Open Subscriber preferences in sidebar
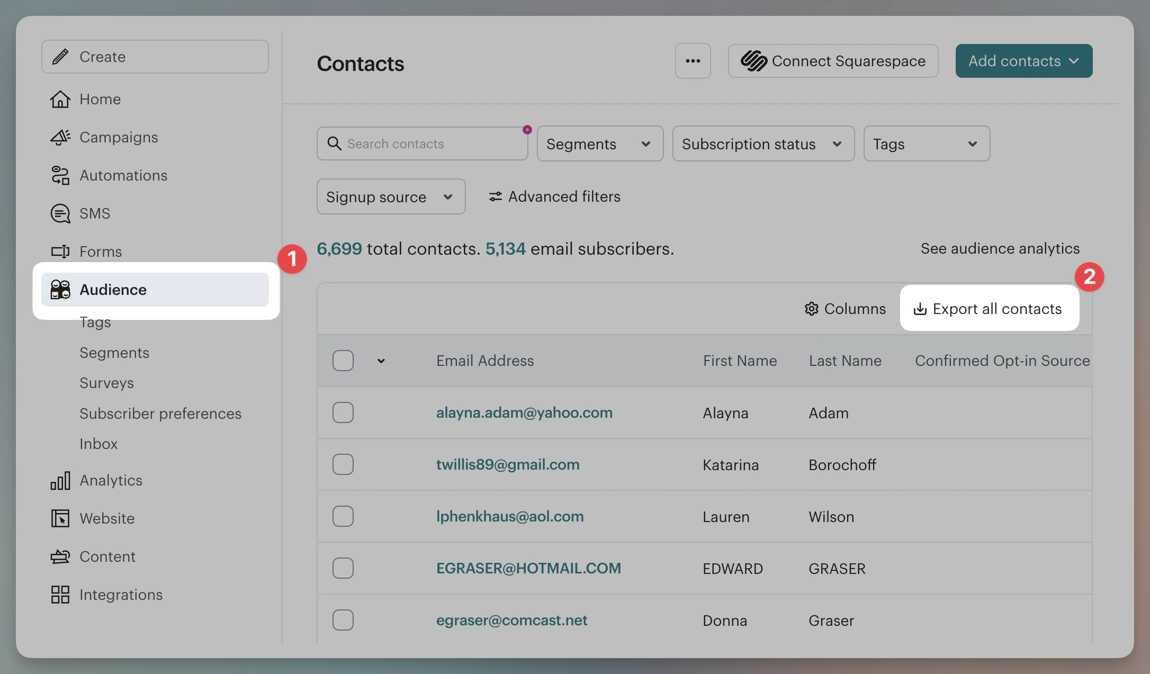This screenshot has height=674, width=1150. coord(160,414)
